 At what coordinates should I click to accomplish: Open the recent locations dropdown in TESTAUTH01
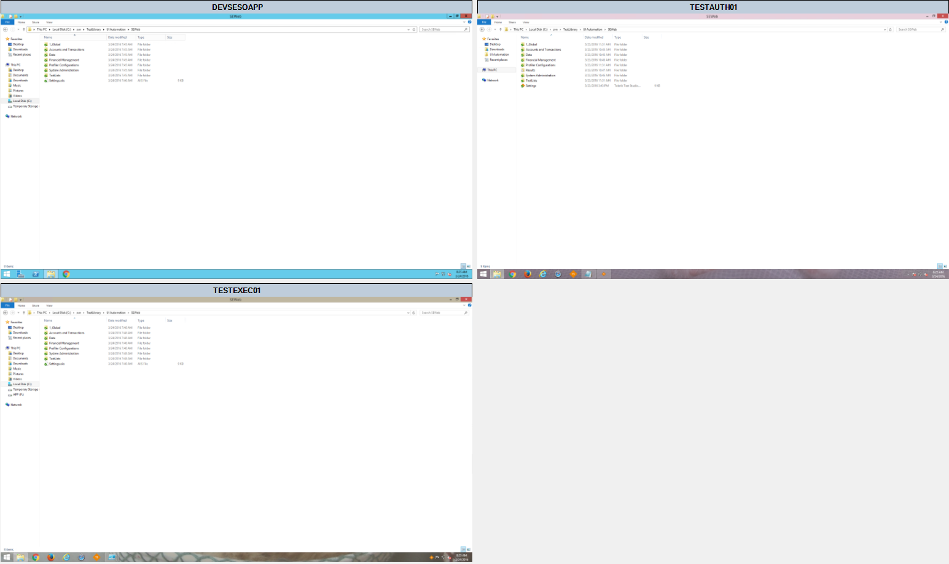point(495,29)
